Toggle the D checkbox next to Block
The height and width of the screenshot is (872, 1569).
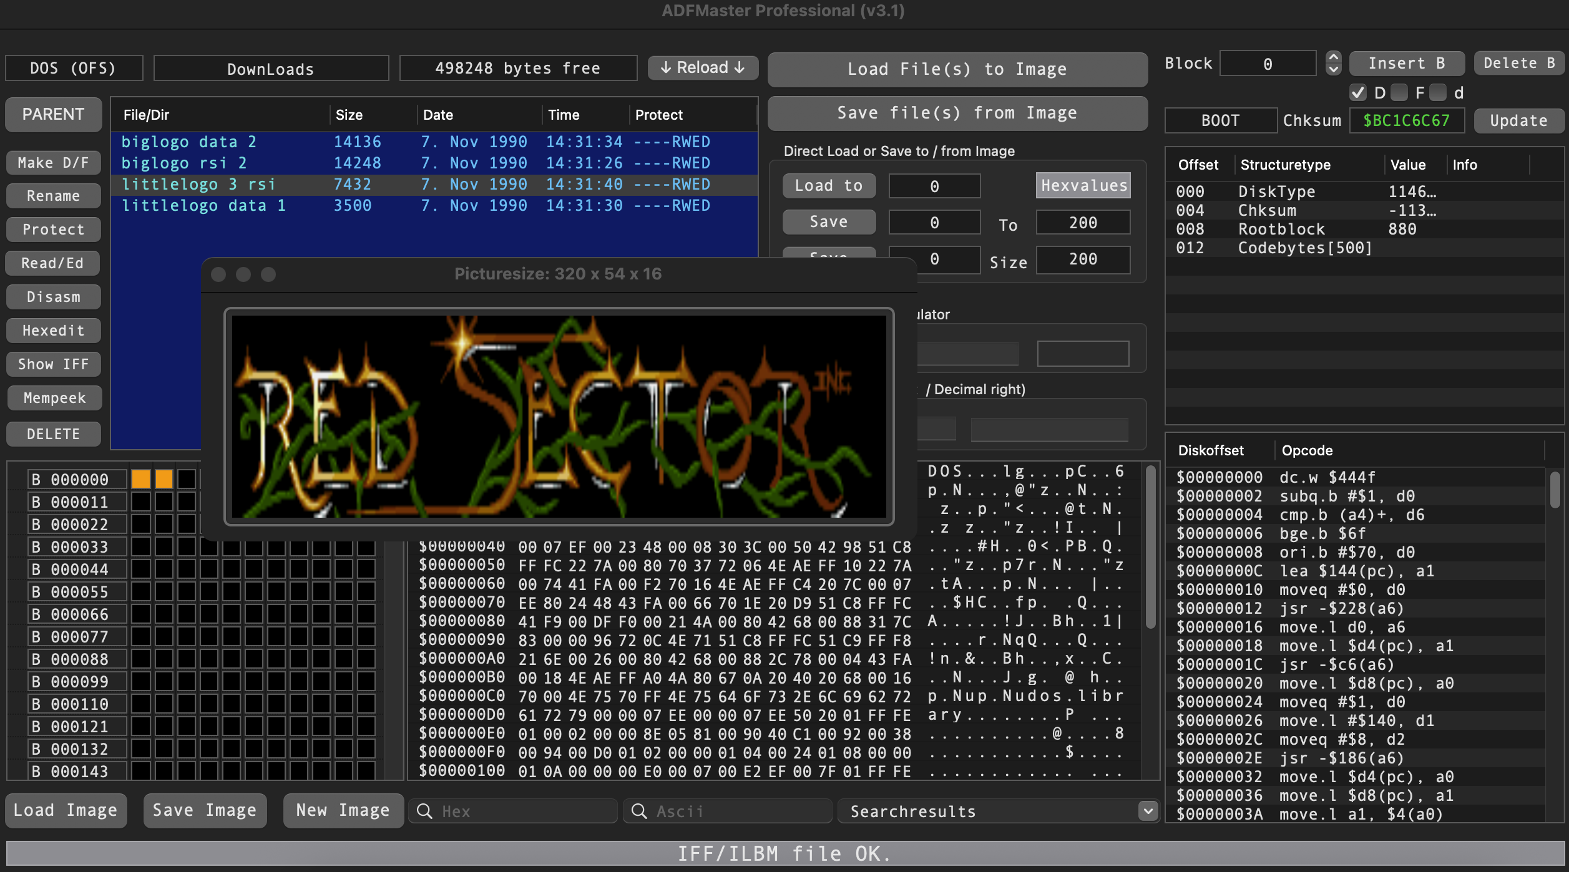click(1359, 93)
